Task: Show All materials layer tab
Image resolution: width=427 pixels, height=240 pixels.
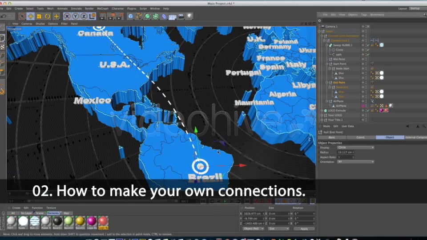Action: [x=13, y=213]
